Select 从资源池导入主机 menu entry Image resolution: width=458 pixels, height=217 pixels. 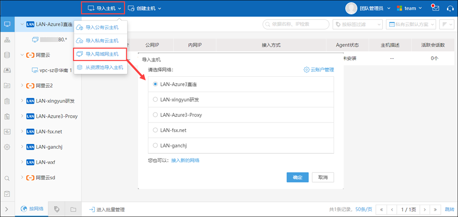(x=104, y=67)
